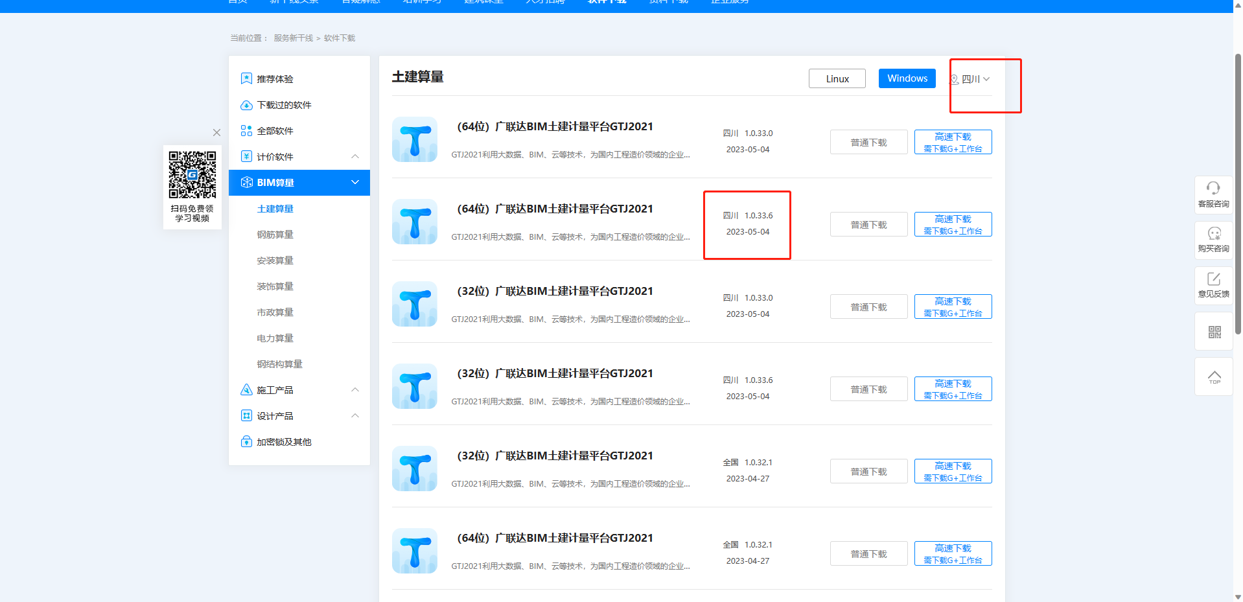Show floating QR code icon
The width and height of the screenshot is (1243, 602).
[x=1214, y=332]
